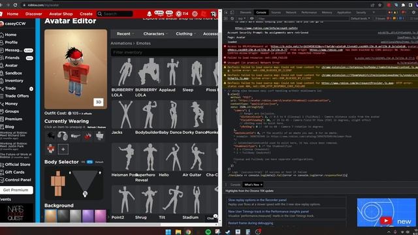Viewport: 418px width, 235px height.
Task: Open Trade Offers in the left sidebar
Action: pyautogui.click(x=16, y=96)
